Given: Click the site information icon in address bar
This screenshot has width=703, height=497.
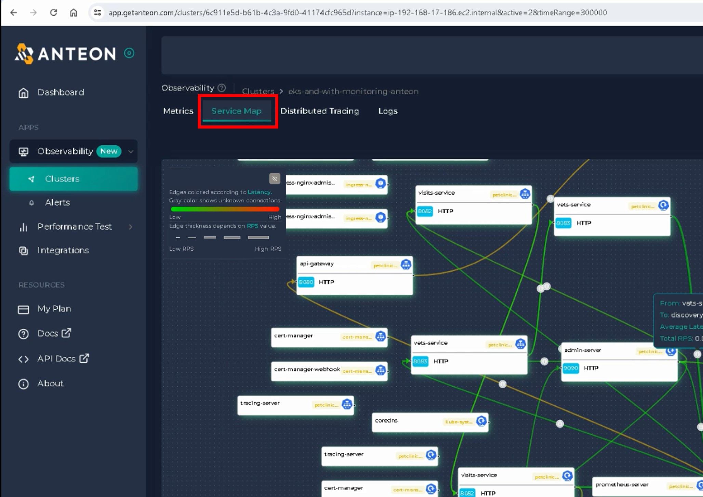Looking at the screenshot, I should click(x=97, y=13).
